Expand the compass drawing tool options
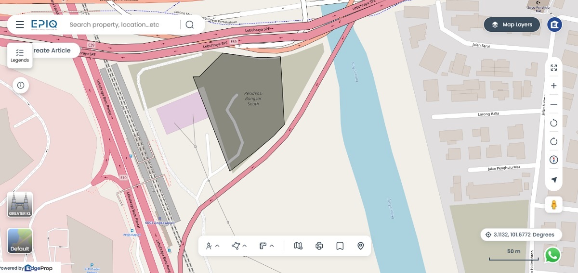Image resolution: width=578 pixels, height=273 pixels. 213,246
